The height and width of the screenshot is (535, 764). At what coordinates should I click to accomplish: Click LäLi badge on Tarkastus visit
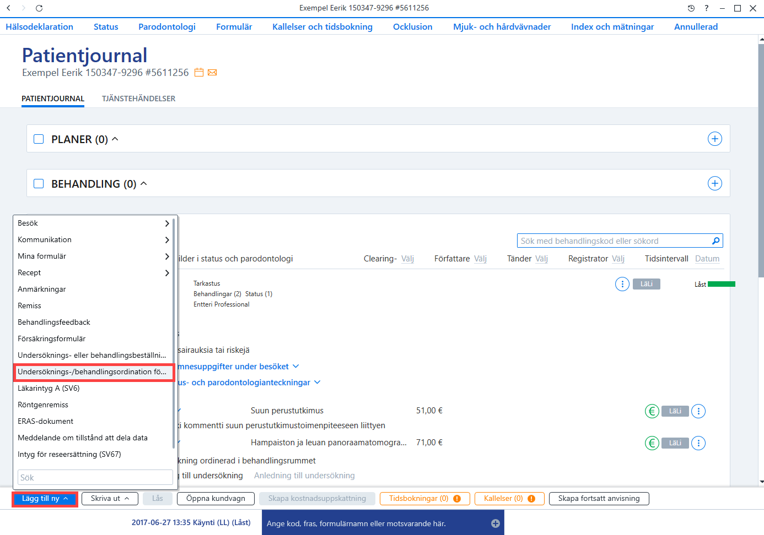[x=647, y=284]
